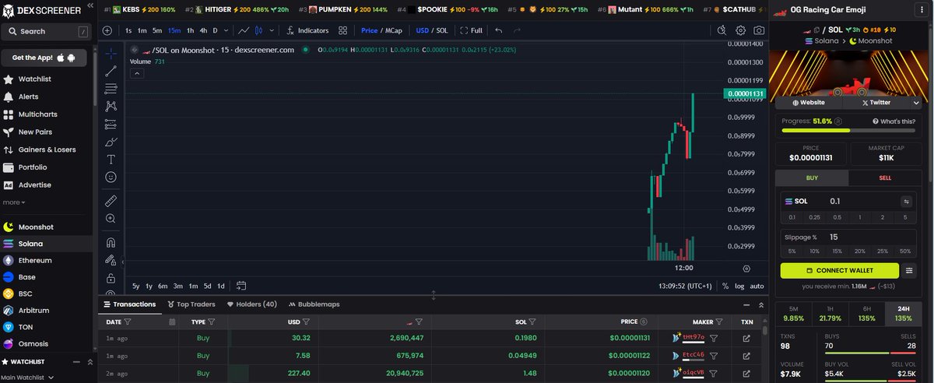Open the go-to-date calendar
Image resolution: width=934 pixels, height=383 pixels.
[241, 286]
